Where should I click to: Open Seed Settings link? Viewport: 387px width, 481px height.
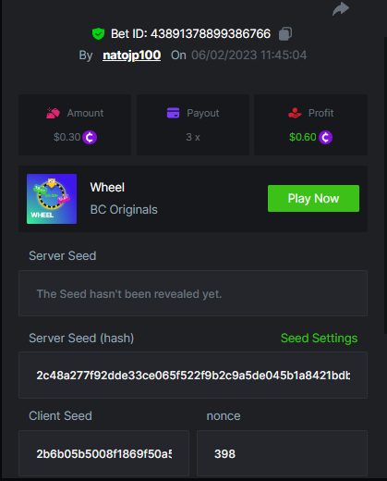(x=319, y=339)
